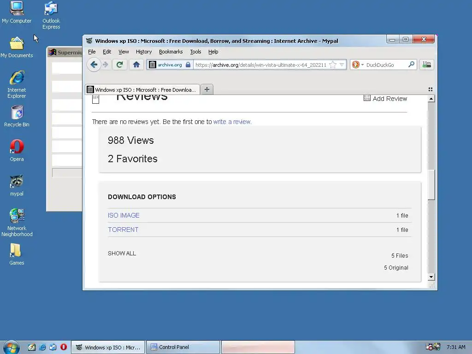Image resolution: width=472 pixels, height=354 pixels.
Task: Open the DuckDuckGo search engine selector
Action: click(x=358, y=65)
